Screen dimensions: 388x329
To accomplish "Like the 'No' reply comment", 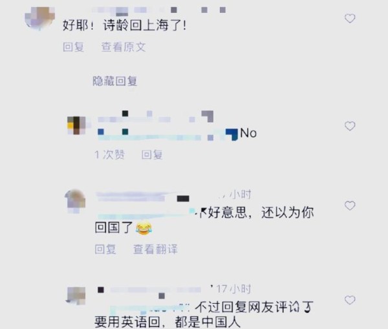I will coord(350,126).
